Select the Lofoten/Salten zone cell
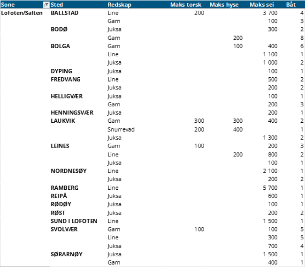Viewport: 305px width, 267px height. point(22,13)
